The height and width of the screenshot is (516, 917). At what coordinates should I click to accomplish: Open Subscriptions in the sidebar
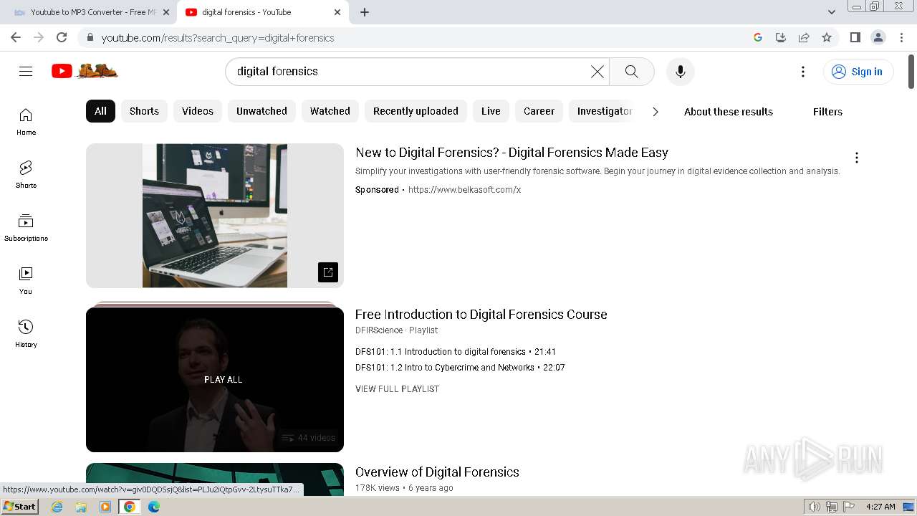tap(26, 228)
